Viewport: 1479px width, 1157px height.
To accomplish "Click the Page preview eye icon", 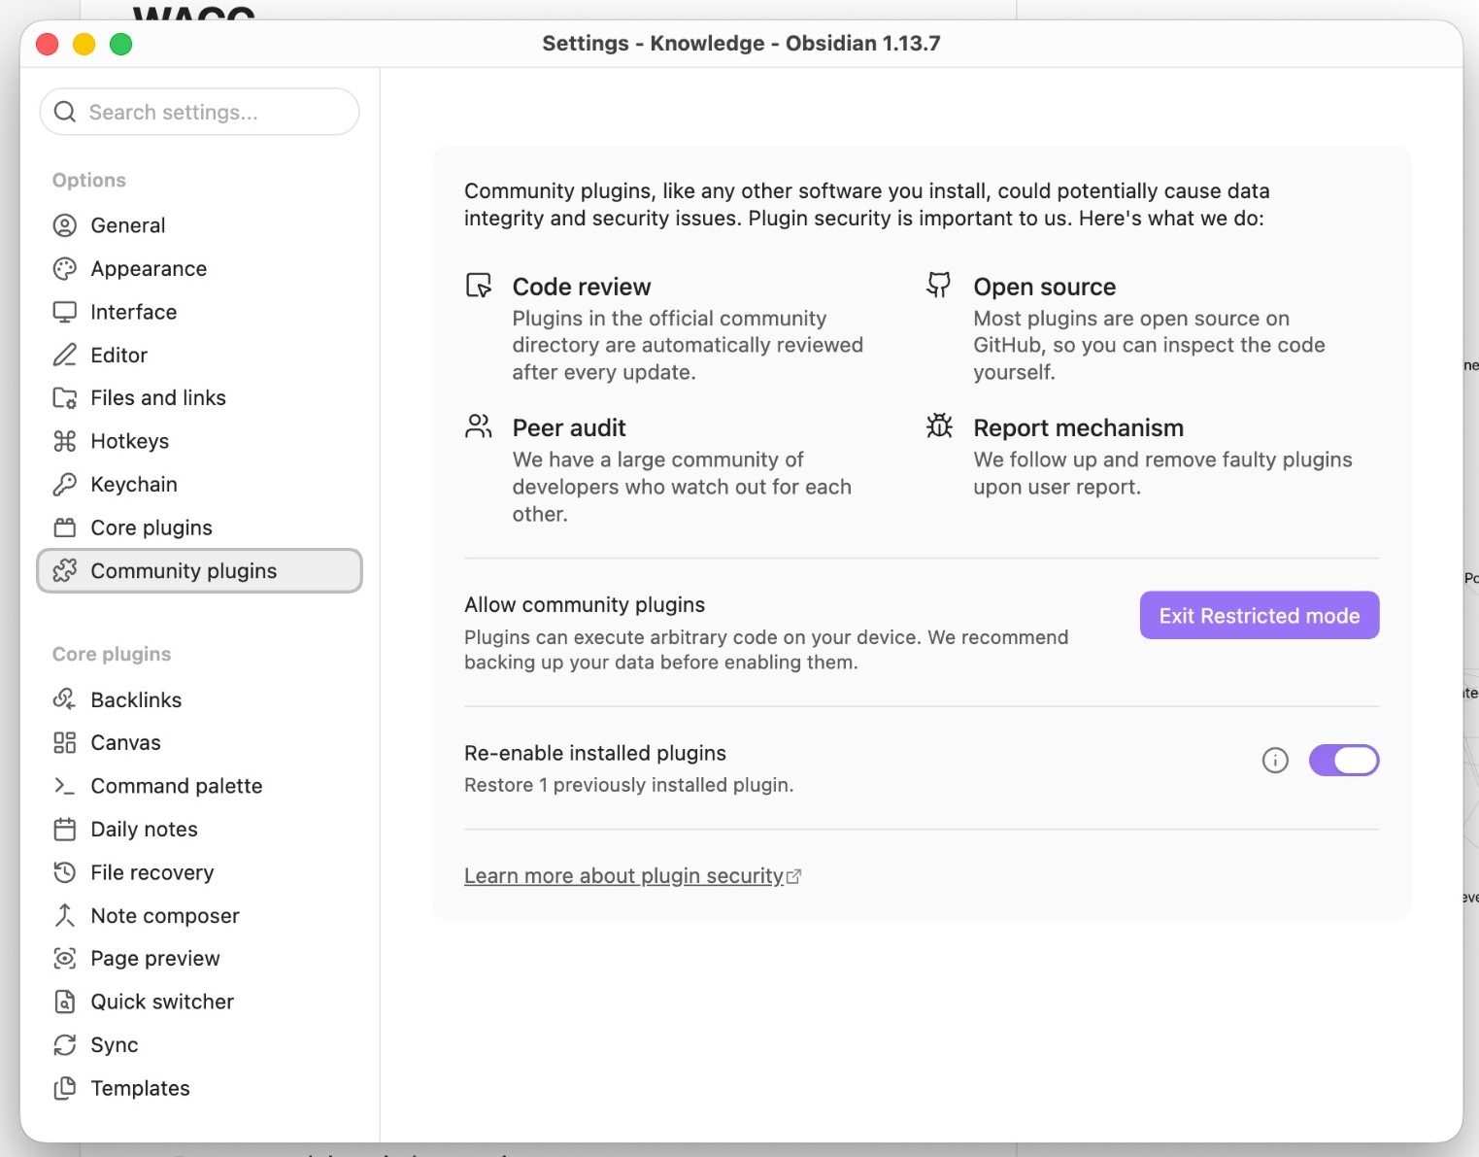I will coord(65,959).
